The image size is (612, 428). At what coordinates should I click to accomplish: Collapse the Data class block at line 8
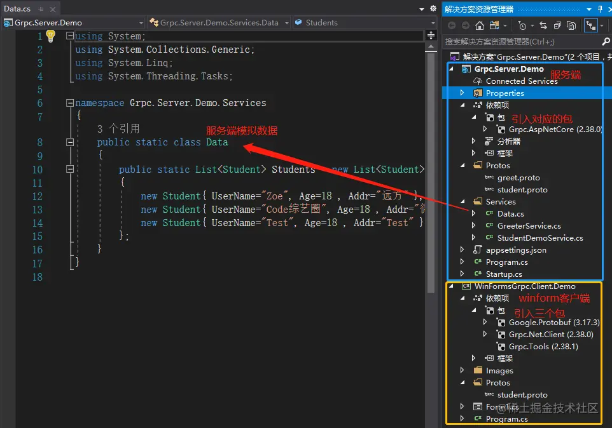coord(70,142)
